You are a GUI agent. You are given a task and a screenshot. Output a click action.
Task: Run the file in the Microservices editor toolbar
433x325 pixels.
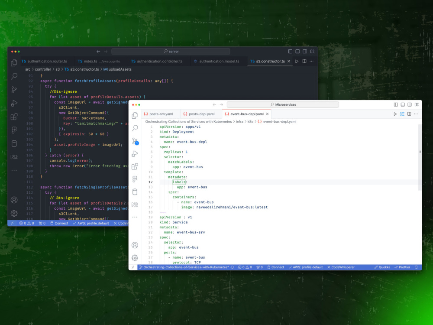click(x=395, y=114)
